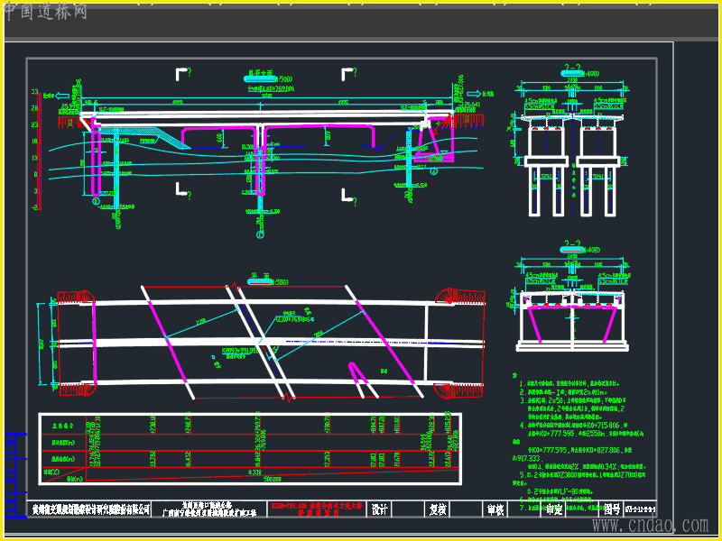Screen dimensions: 722x541
Task: Select the lower 2-2 section title
Action: click(572, 244)
